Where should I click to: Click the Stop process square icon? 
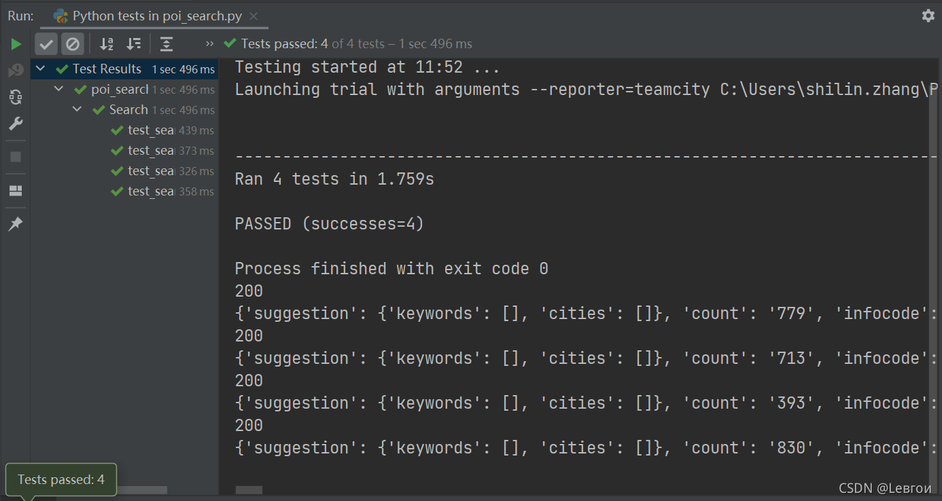pos(16,157)
